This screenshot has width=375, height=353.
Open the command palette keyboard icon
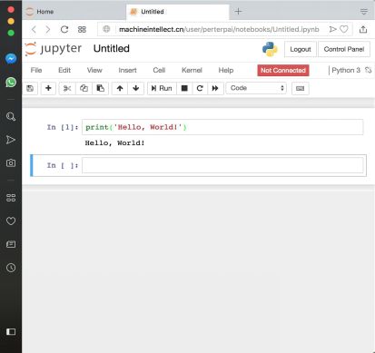(x=300, y=88)
